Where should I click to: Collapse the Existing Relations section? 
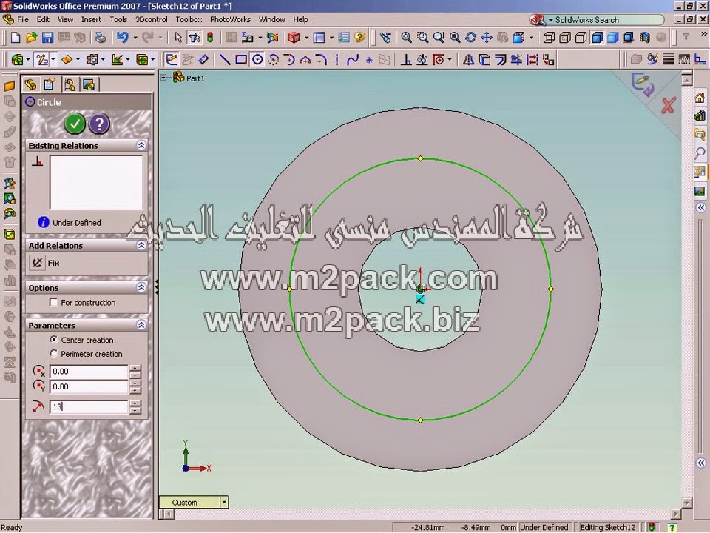(x=141, y=146)
